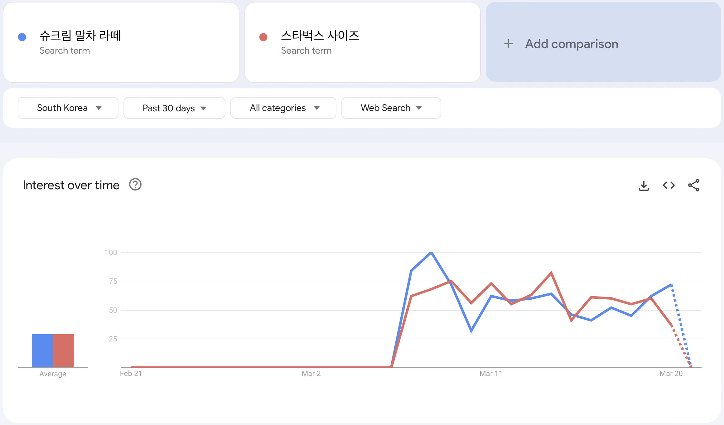Open help for Interest over time
This screenshot has width=724, height=425.
[x=135, y=185]
